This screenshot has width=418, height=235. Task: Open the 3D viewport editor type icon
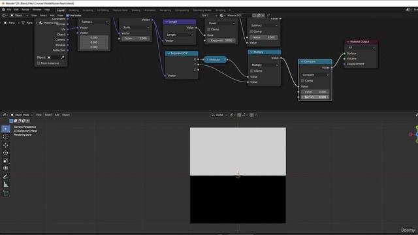[5, 115]
